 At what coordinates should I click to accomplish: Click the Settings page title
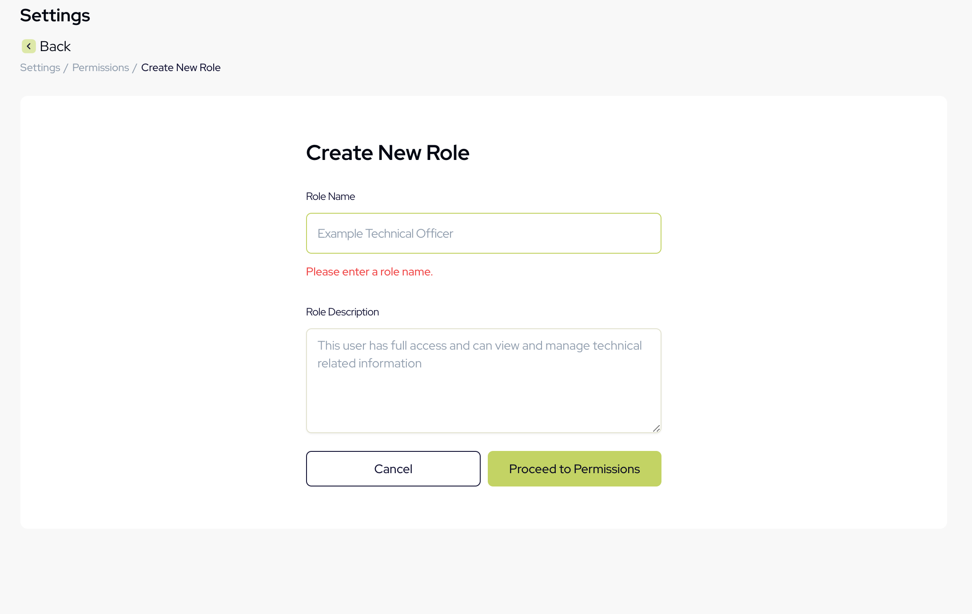pyautogui.click(x=55, y=15)
